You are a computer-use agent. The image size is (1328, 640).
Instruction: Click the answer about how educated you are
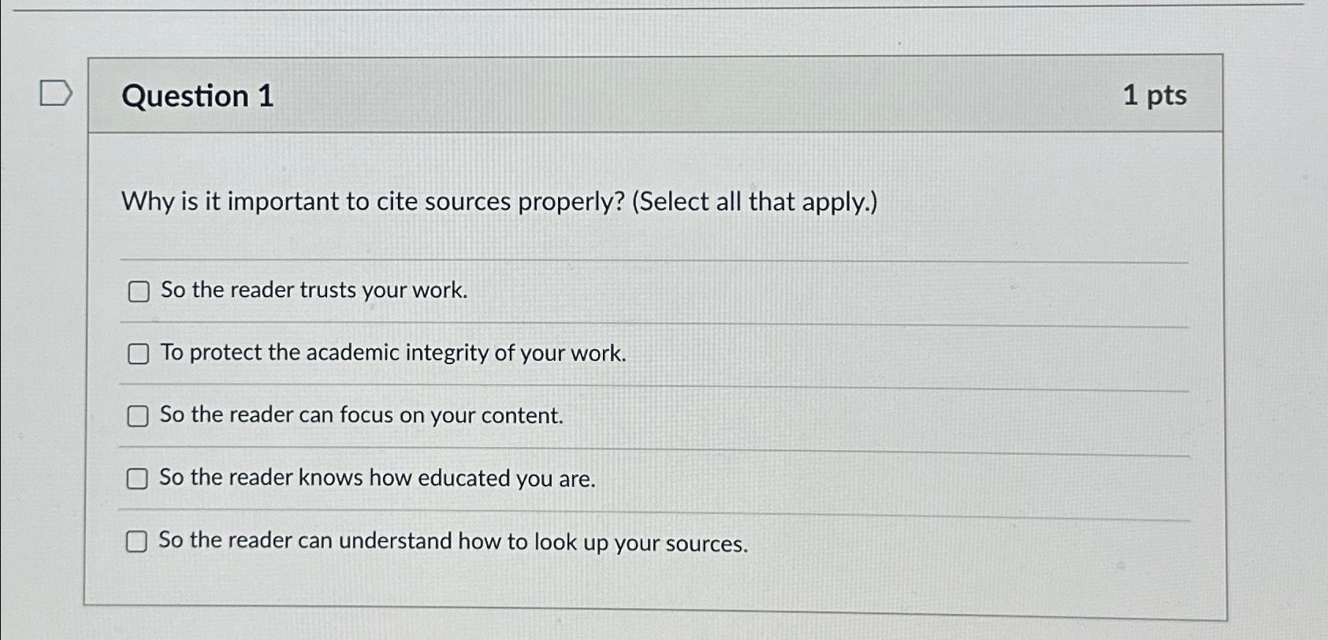pyautogui.click(x=377, y=478)
